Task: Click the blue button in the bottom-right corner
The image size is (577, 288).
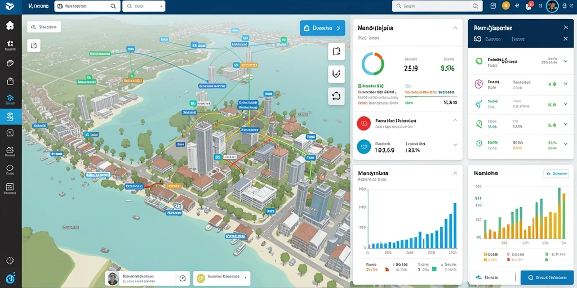Action: tap(549, 278)
